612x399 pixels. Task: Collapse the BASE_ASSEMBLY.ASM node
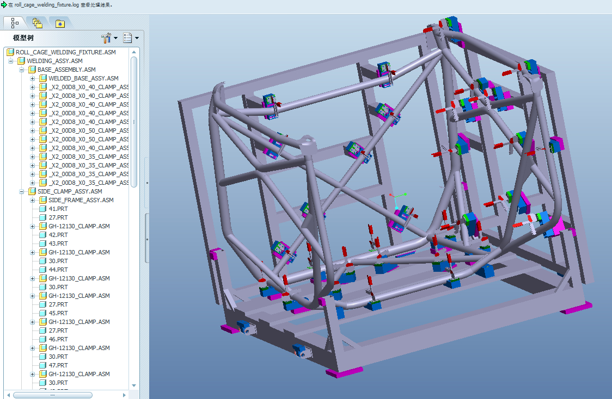[x=22, y=70]
